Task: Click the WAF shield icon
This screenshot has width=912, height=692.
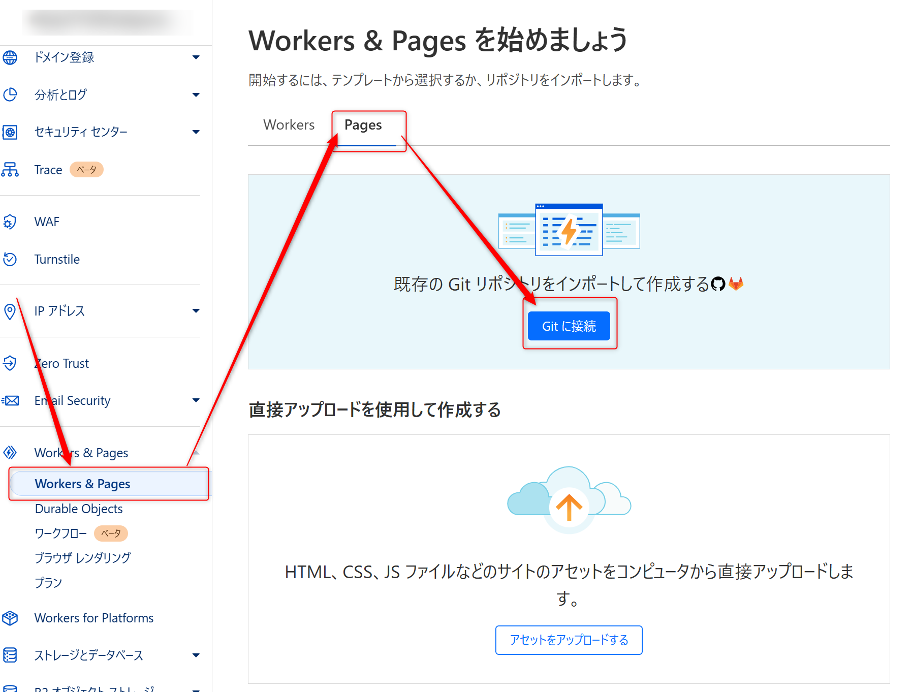Action: pos(10,222)
